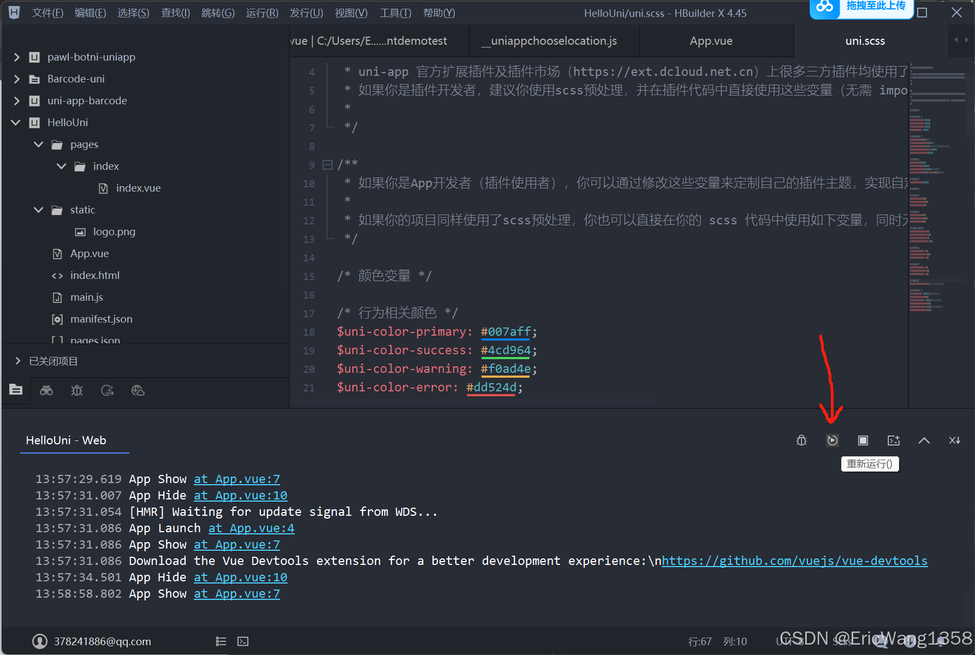Open the debug sidebar panel
This screenshot has height=655, width=975.
point(77,390)
